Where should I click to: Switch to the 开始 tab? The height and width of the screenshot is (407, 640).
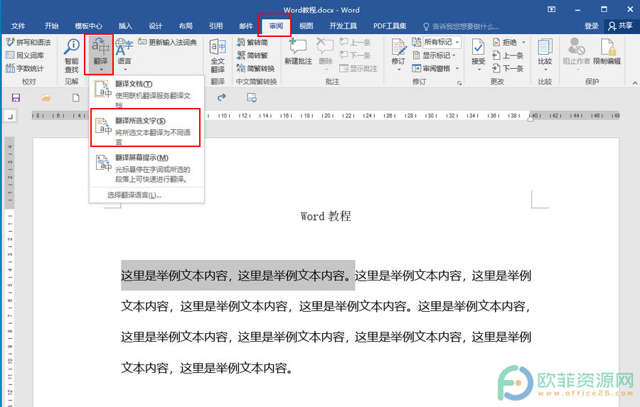[x=51, y=26]
